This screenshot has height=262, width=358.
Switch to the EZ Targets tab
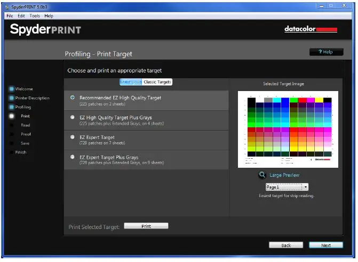click(131, 82)
